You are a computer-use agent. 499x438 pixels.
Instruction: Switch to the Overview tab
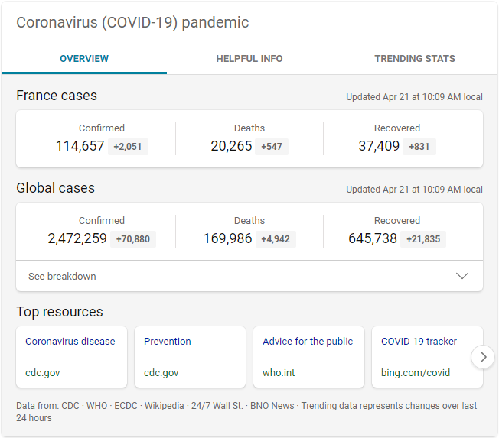pos(84,59)
